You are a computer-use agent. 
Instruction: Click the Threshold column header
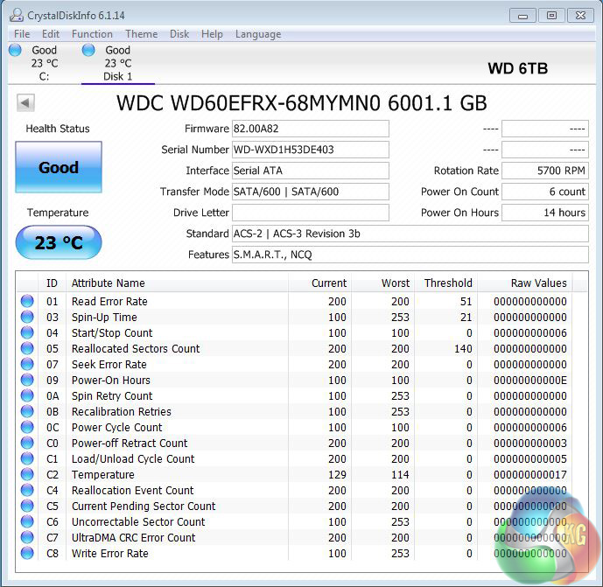click(448, 283)
